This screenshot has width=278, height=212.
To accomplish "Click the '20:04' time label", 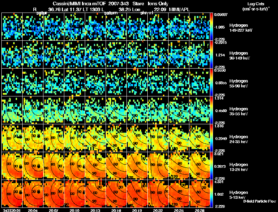I will click(x=33, y=210).
